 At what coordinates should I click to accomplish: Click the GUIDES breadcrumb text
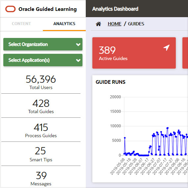tap(136, 24)
